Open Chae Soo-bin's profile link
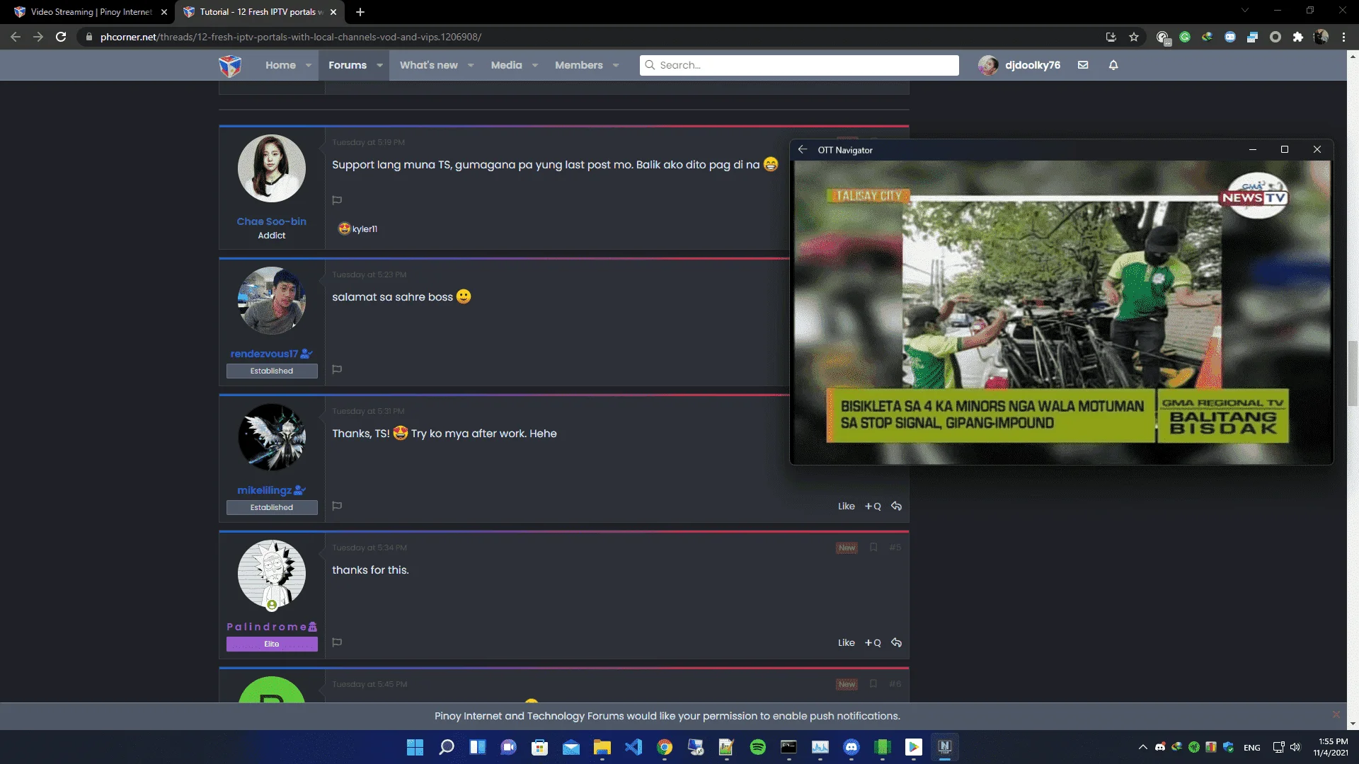The width and height of the screenshot is (1359, 764). pos(271,221)
